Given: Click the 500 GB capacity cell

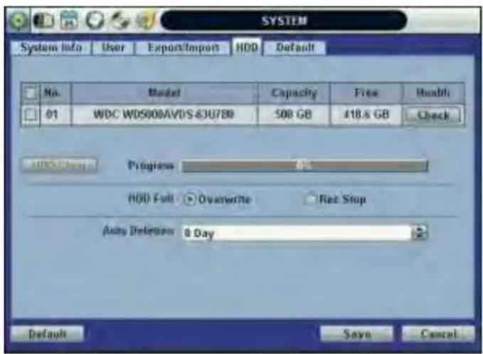Looking at the screenshot, I should pos(294,115).
